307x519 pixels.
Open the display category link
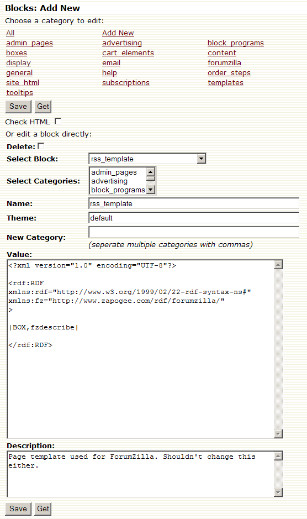click(x=18, y=63)
